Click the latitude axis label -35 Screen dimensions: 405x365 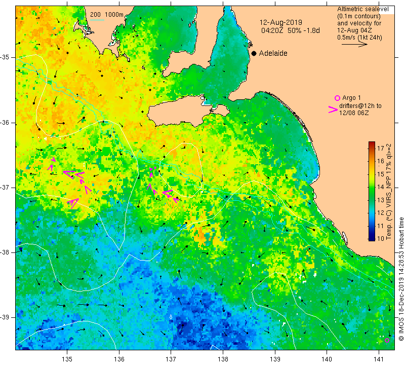5,57
